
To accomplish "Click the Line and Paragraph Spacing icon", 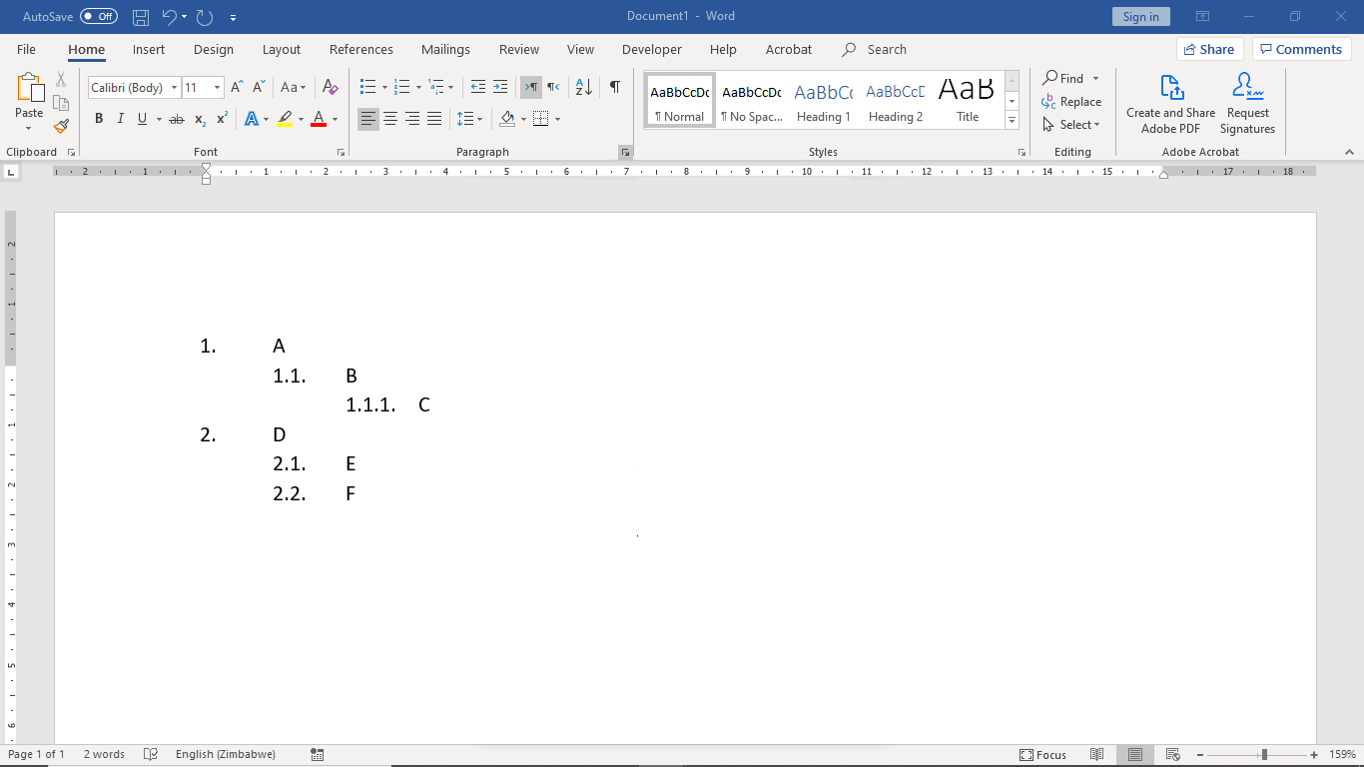I will tap(464, 119).
